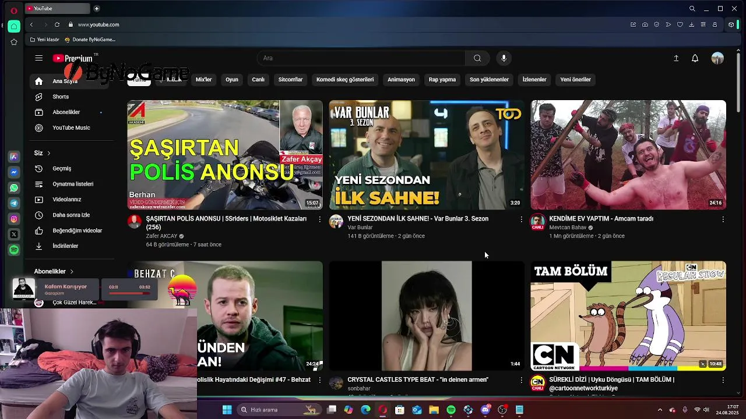Image resolution: width=746 pixels, height=419 pixels.
Task: Select the Sitcom'lar filter chip
Action: 290,80
